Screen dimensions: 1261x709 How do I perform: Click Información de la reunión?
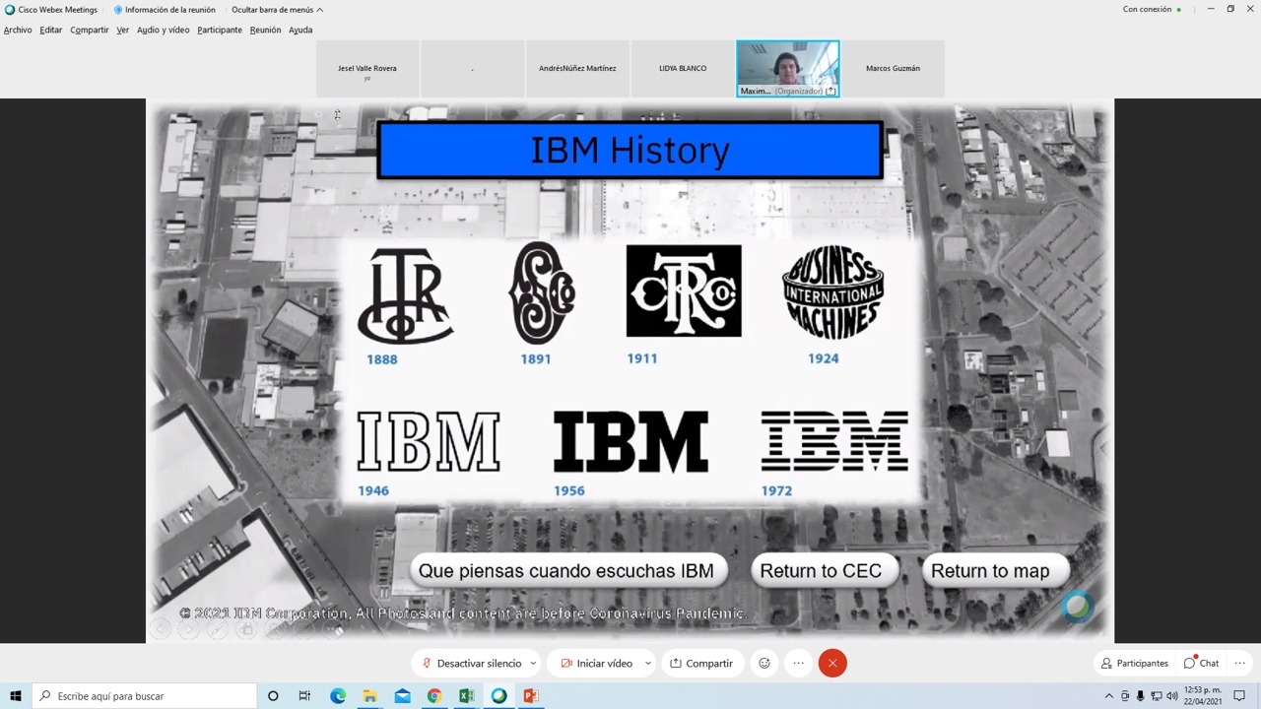tap(164, 10)
